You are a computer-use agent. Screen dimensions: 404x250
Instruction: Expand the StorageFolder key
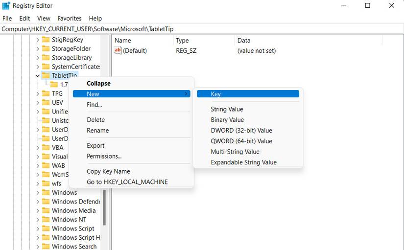[x=38, y=48]
